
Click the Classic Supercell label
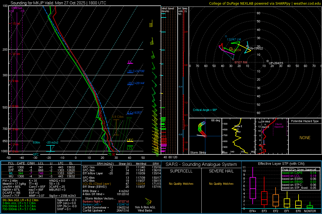pyautogui.click(x=279, y=125)
